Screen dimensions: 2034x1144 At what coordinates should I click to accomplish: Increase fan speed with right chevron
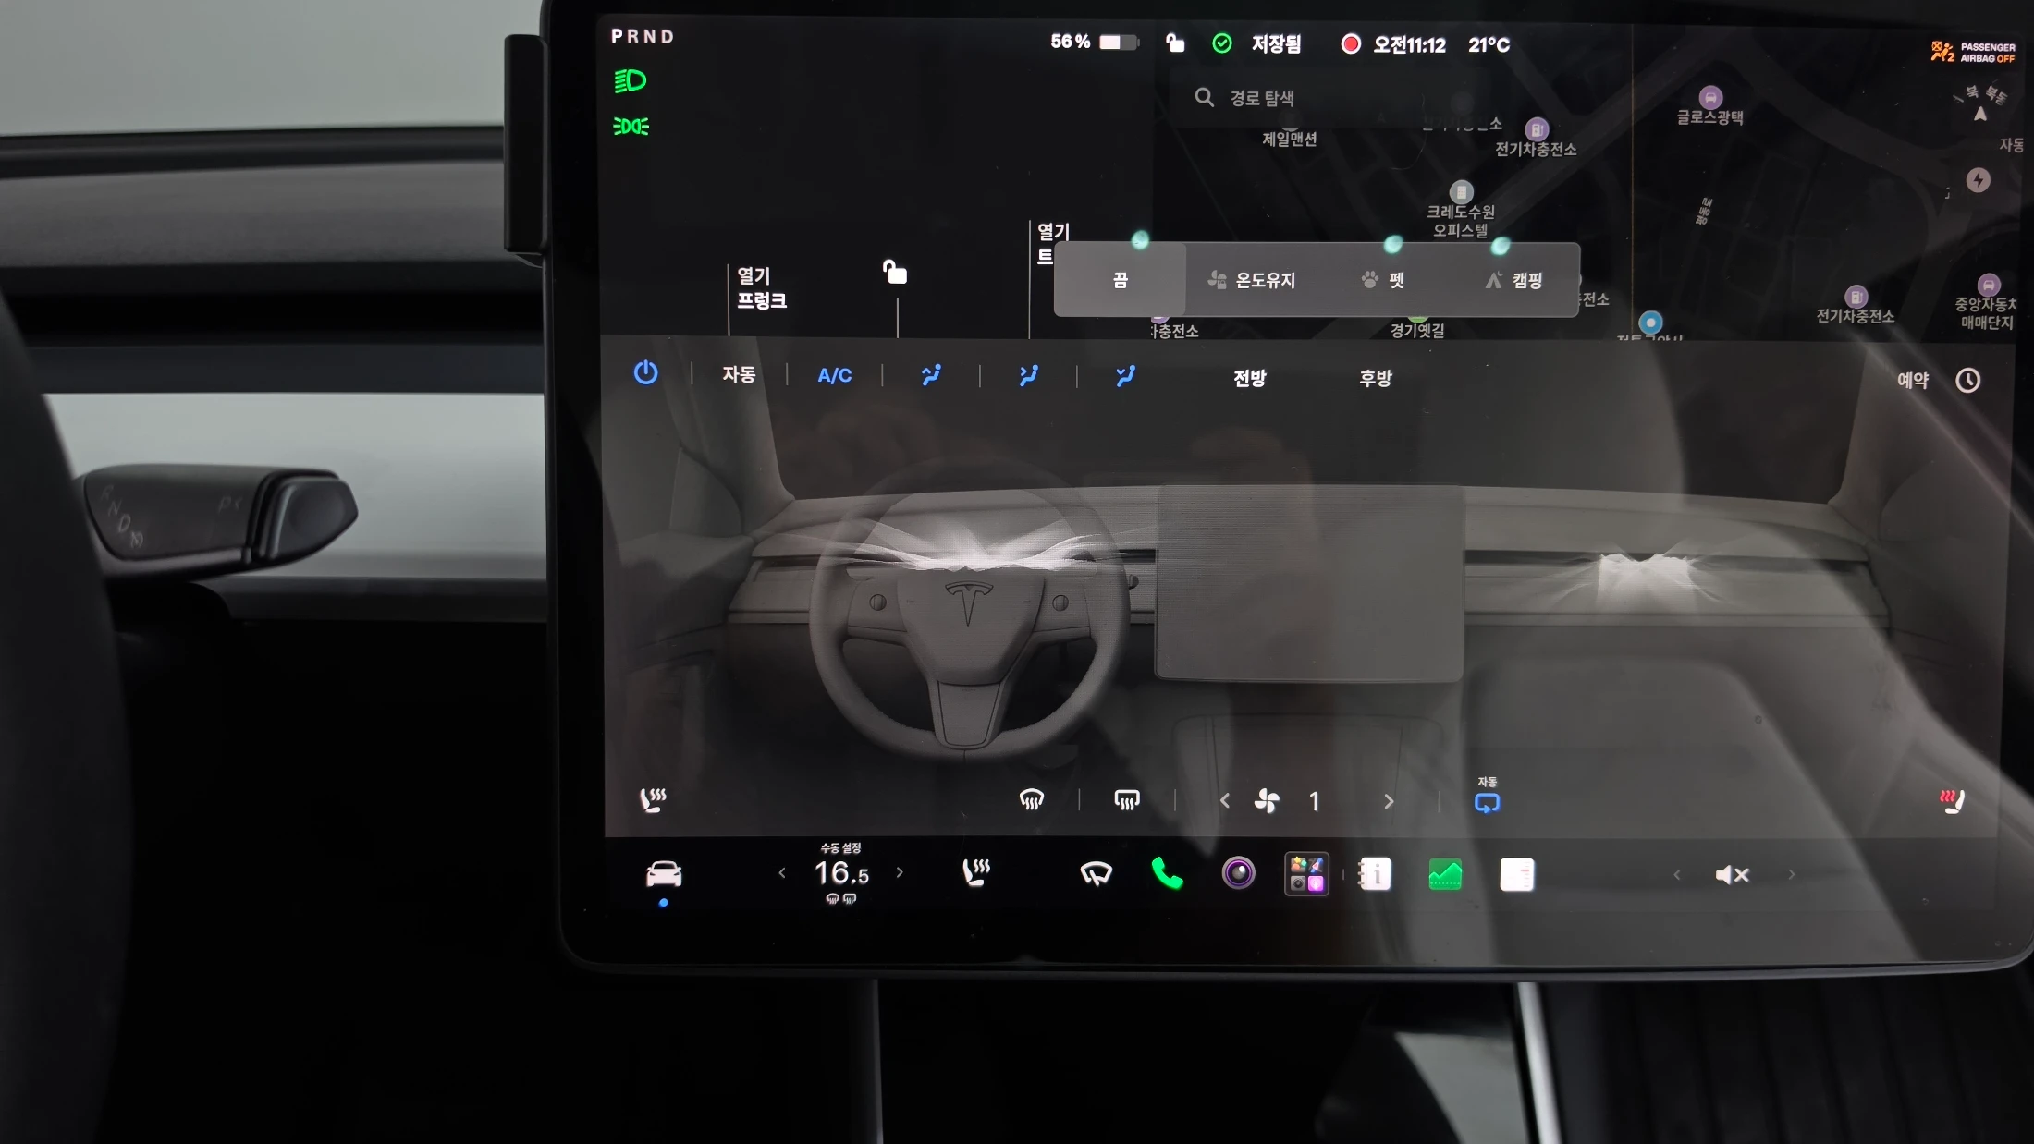pos(1388,801)
